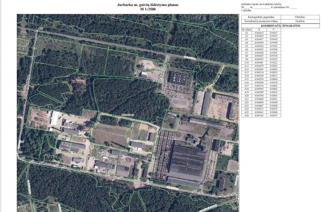Click the title 'Jurbarko m. gatvių išdėstymo planas'
This screenshot has width=321, height=212.
(x=147, y=5)
